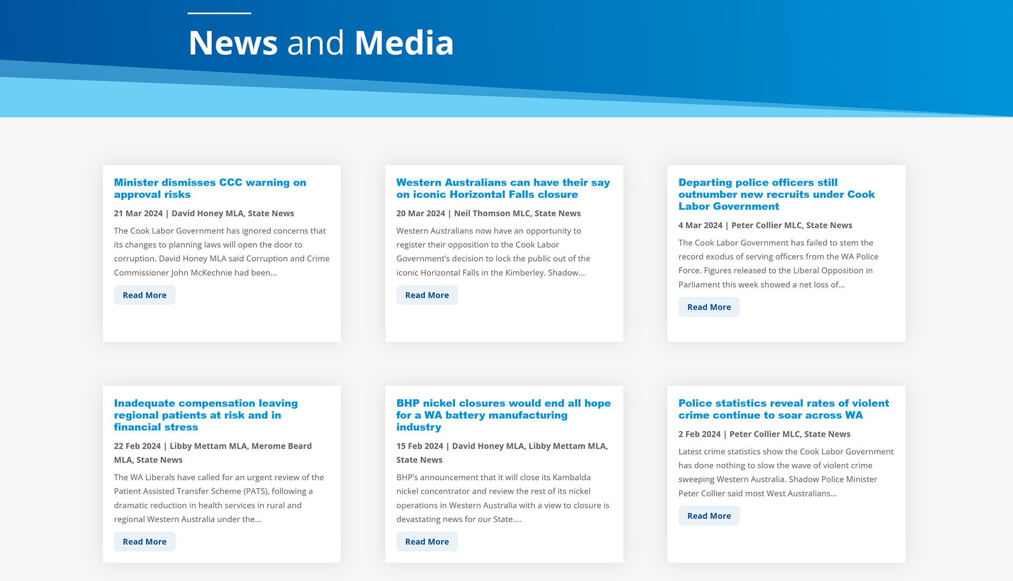Image resolution: width=1013 pixels, height=581 pixels.
Task: Click Peter Collier MLC in 4 Mar byline
Action: 766,225
